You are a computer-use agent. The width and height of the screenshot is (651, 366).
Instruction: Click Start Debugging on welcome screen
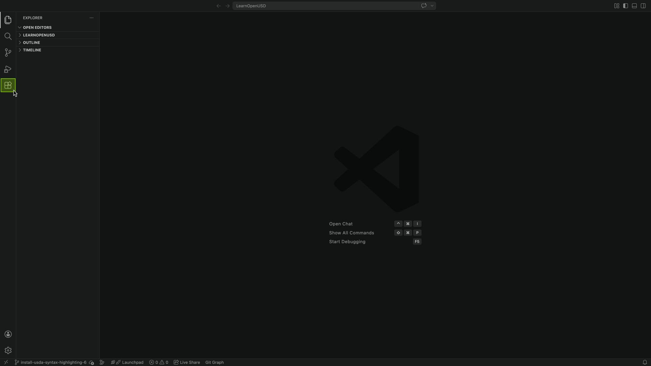pyautogui.click(x=347, y=242)
